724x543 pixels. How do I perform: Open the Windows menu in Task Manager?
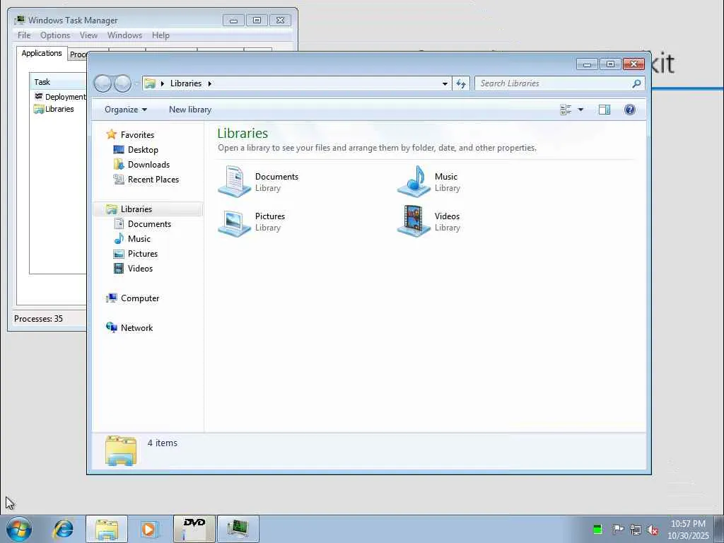(x=124, y=35)
